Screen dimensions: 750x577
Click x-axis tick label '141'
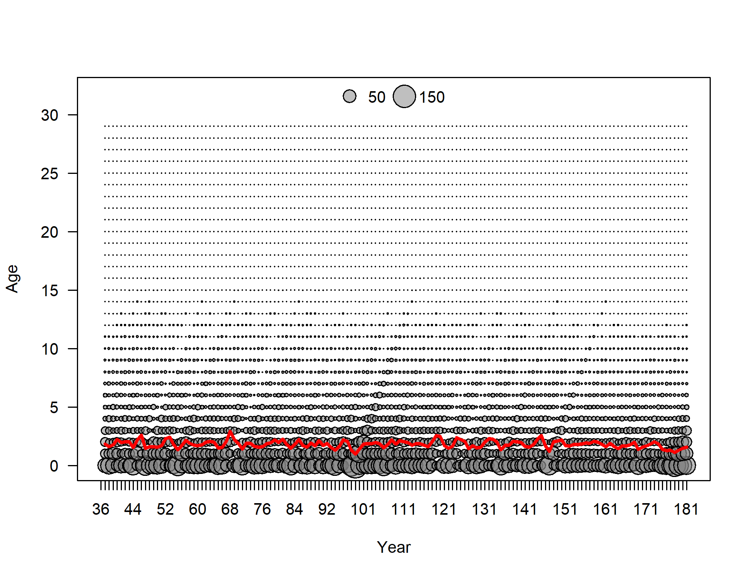tap(525, 509)
